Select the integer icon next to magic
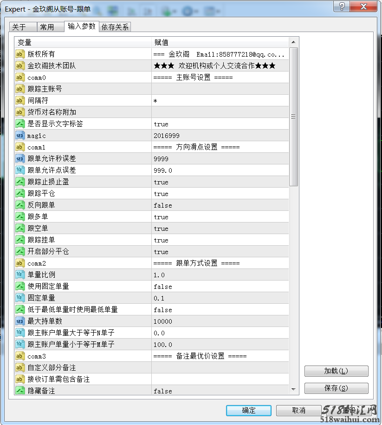The height and width of the screenshot is (425, 382). [x=20, y=136]
